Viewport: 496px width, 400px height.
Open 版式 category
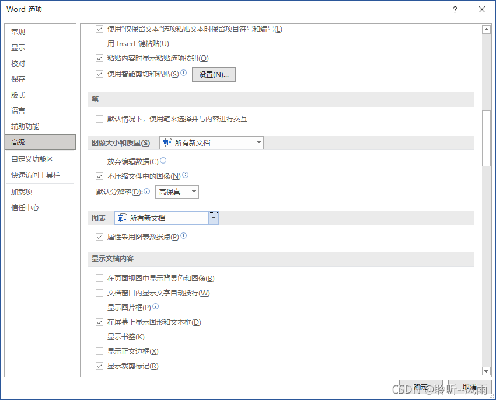pos(40,95)
